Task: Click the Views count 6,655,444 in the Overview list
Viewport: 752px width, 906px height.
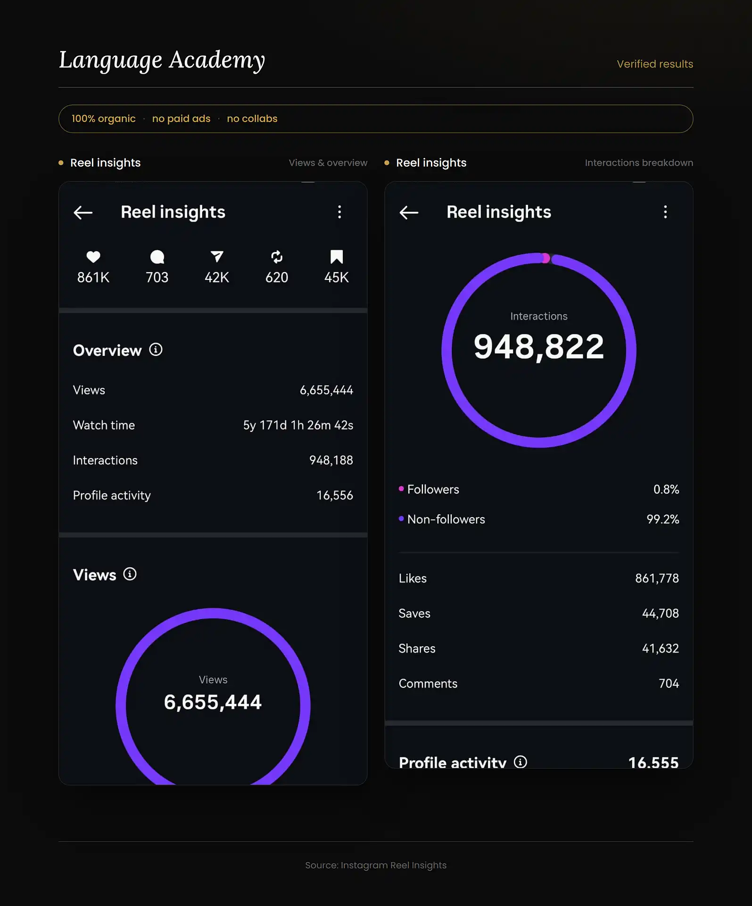Action: 326,390
